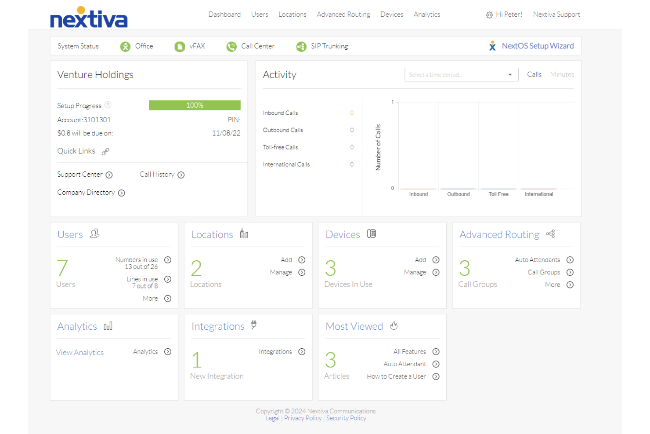Switch the Activity view to Calls
This screenshot has width=650, height=434.
coord(534,75)
